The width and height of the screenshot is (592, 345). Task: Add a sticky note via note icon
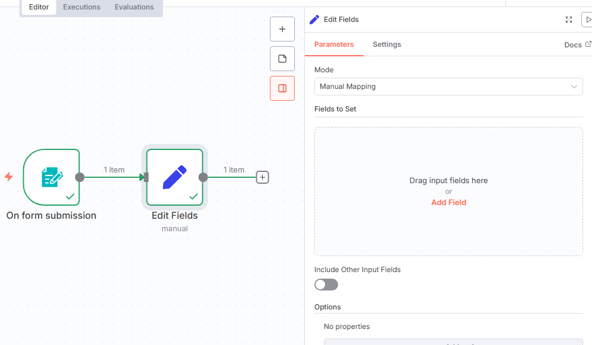282,59
